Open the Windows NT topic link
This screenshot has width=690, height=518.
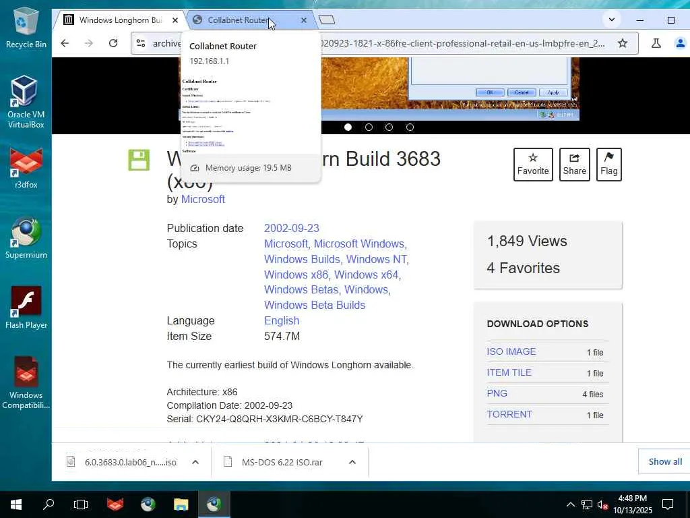[x=376, y=259]
